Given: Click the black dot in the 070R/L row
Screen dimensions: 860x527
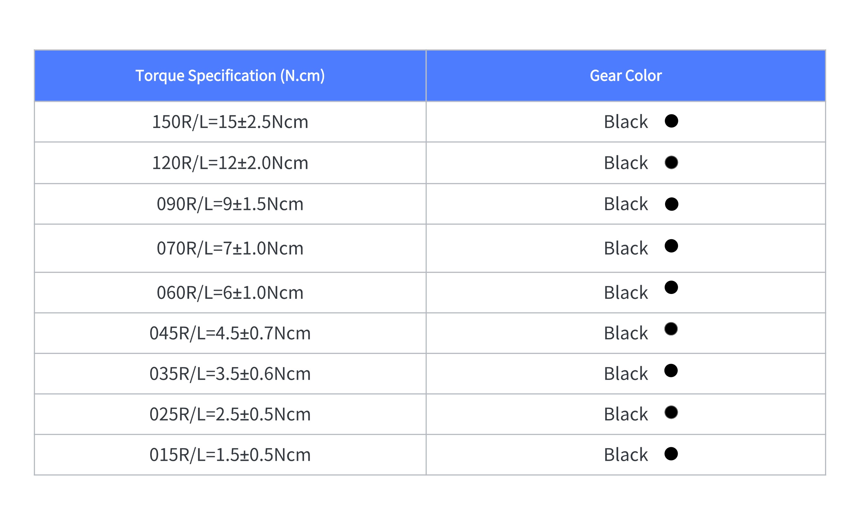Looking at the screenshot, I should coord(671,246).
